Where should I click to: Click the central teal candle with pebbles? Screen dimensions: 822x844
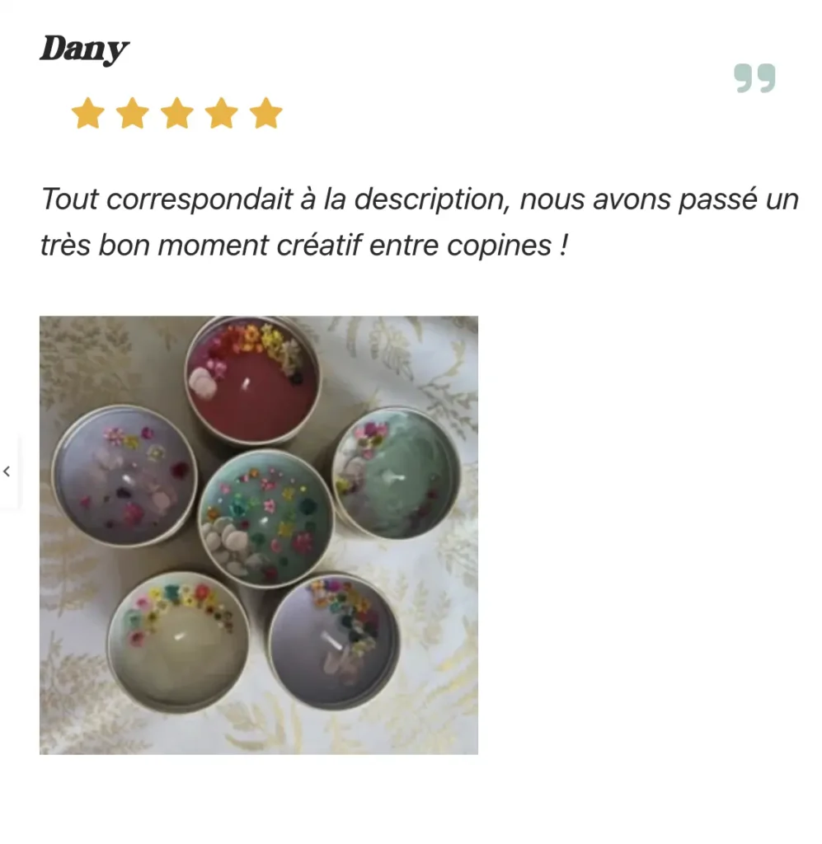266,519
